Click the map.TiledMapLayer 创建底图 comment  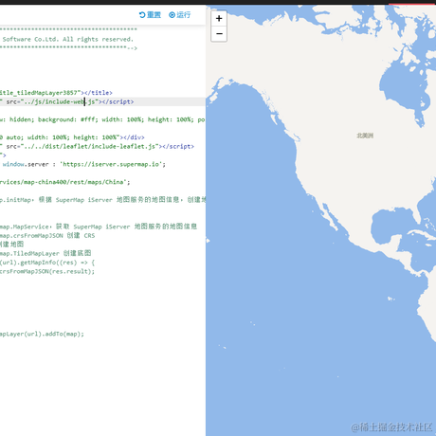(x=45, y=253)
